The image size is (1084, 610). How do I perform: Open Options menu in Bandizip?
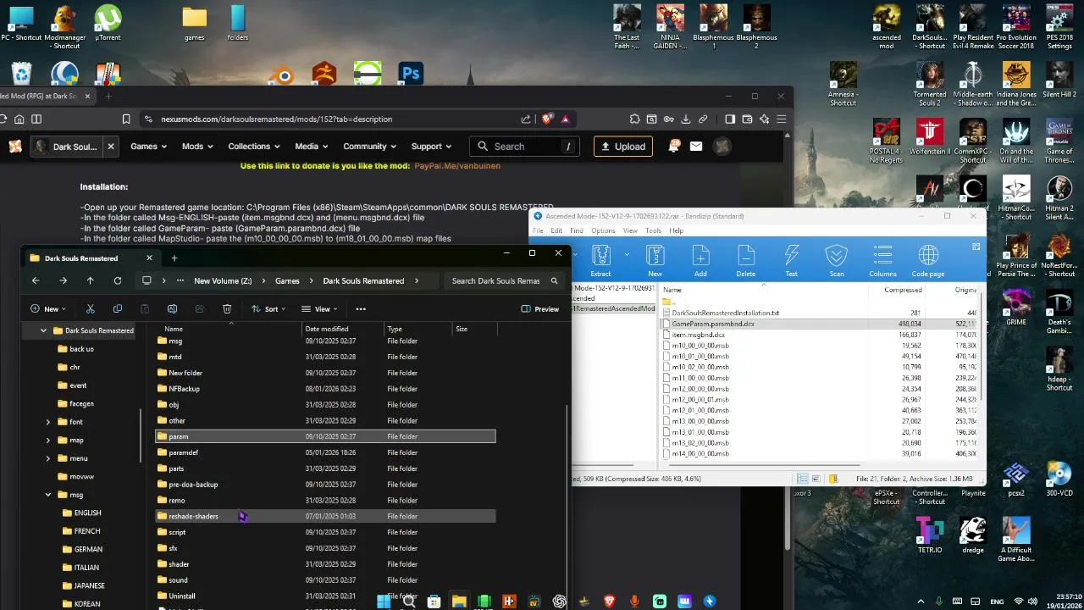(x=603, y=230)
